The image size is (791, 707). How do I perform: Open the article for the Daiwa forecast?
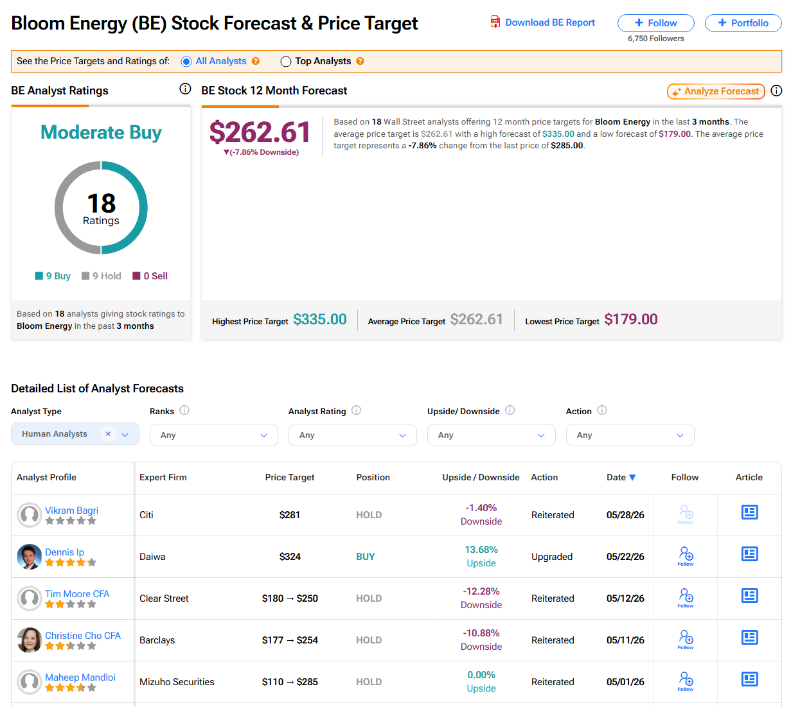[x=750, y=554]
